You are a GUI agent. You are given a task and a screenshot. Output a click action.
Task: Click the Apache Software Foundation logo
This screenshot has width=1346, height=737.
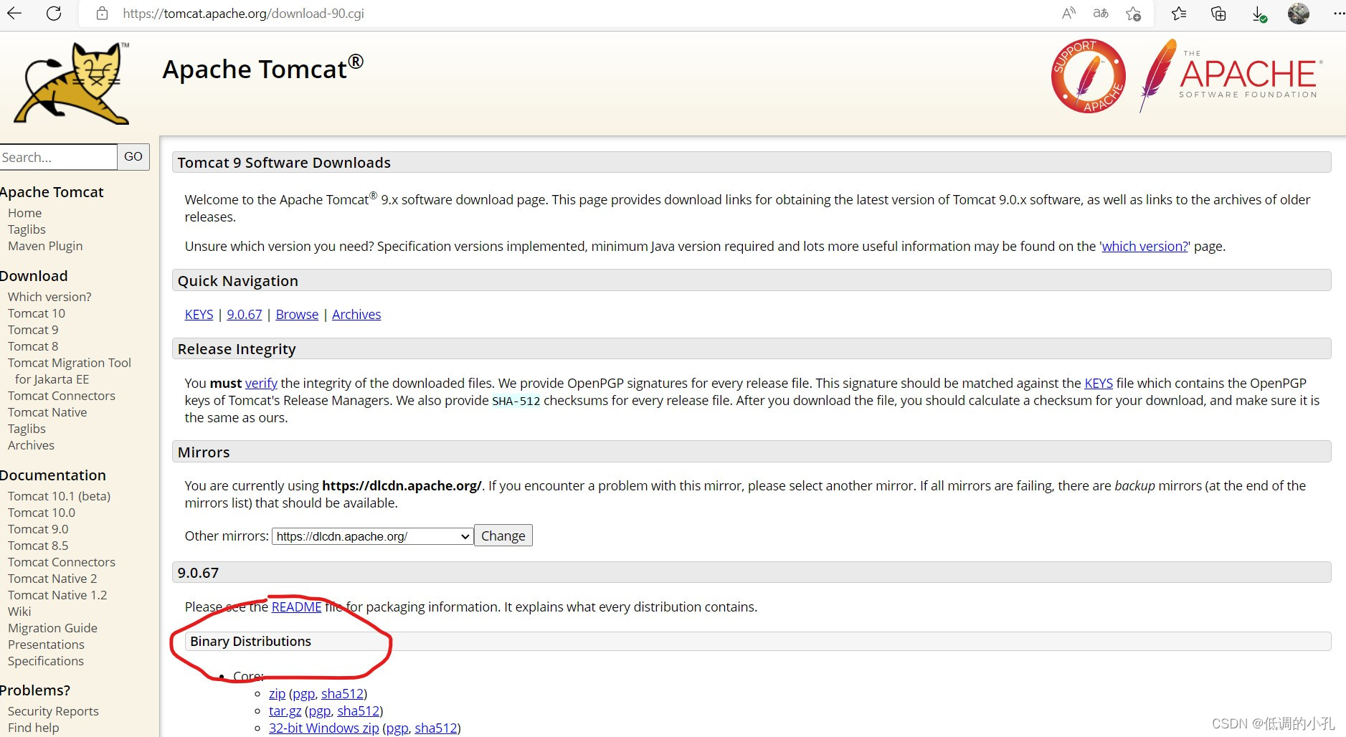[1231, 76]
